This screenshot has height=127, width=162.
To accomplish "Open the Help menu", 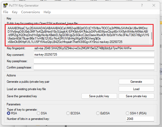I will click(x=47, y=12).
